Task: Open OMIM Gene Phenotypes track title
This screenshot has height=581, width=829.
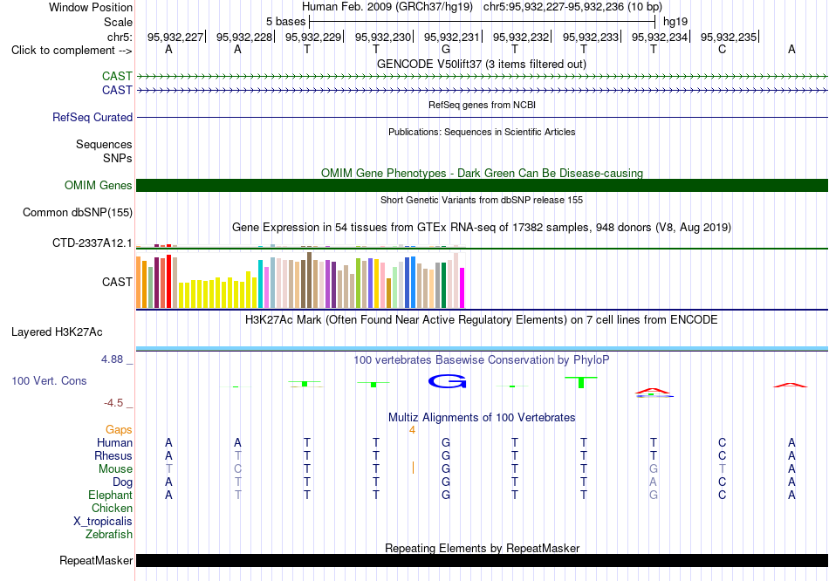Action: pos(482,173)
